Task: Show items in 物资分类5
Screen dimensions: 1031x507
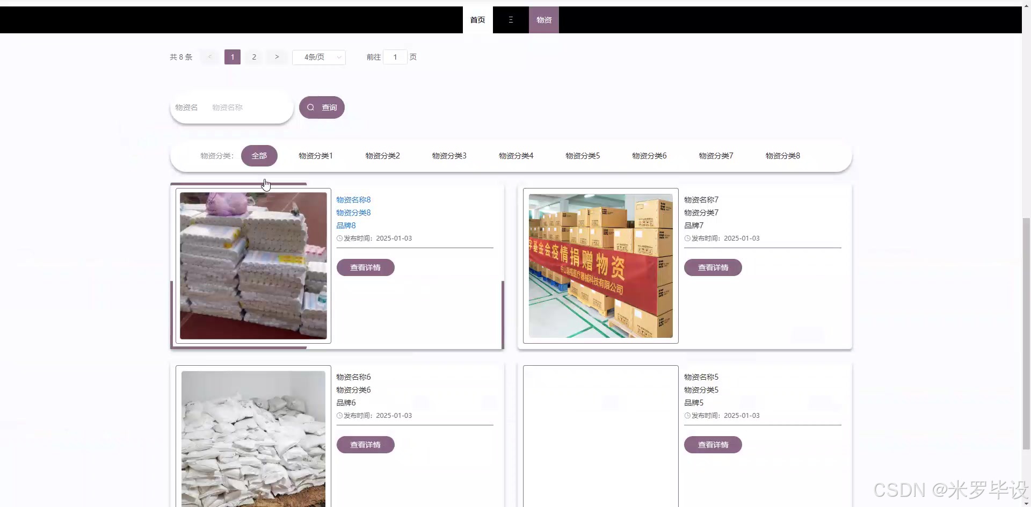Action: 583,156
